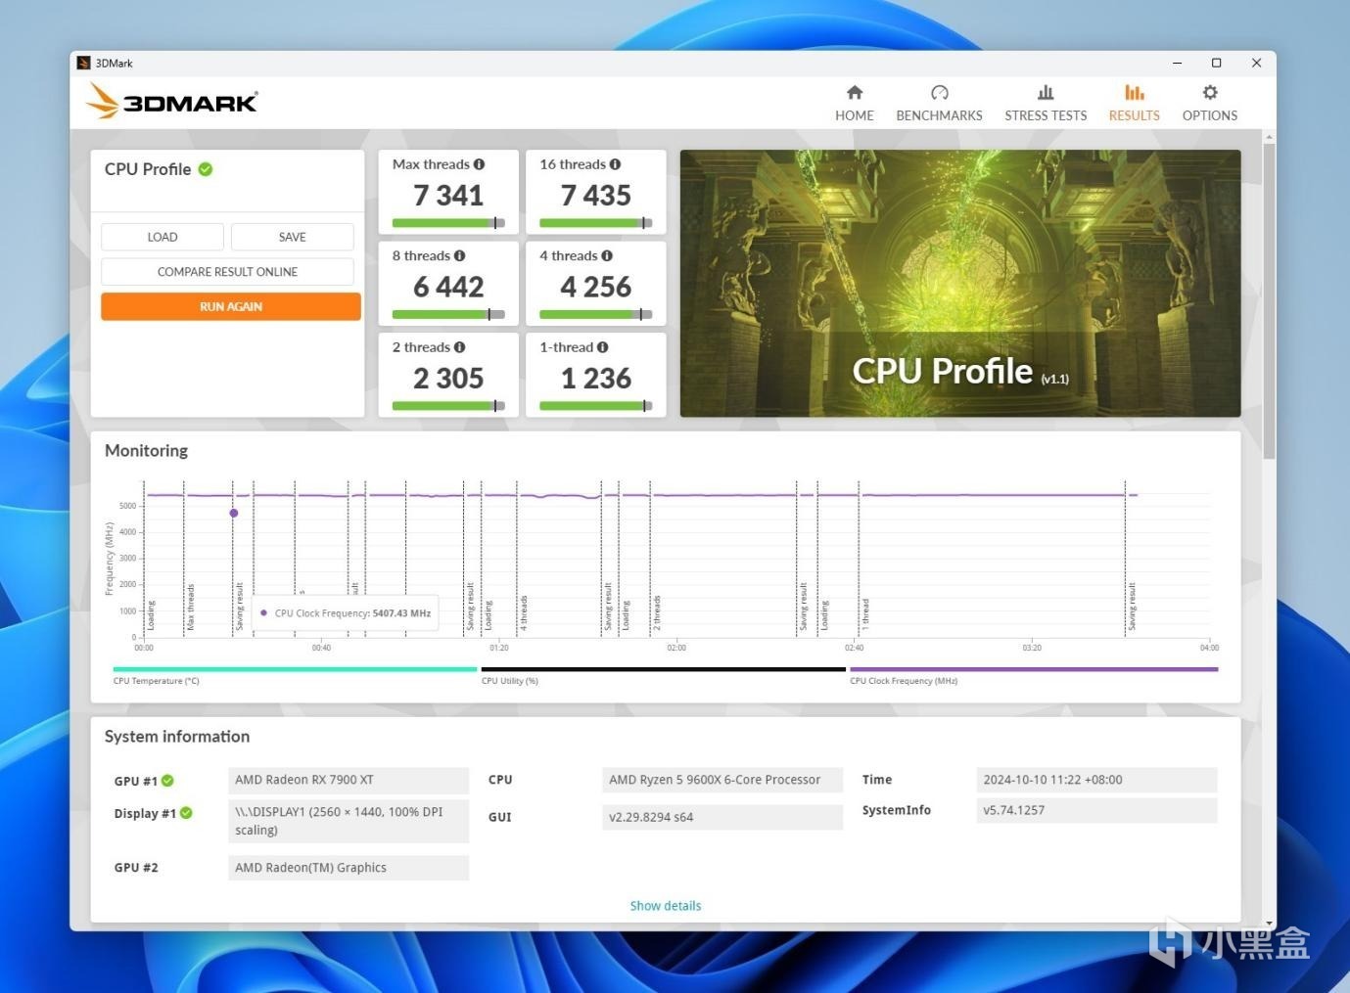1350x993 pixels.
Task: Click the info icon beside 16 threads
Action: click(x=615, y=164)
